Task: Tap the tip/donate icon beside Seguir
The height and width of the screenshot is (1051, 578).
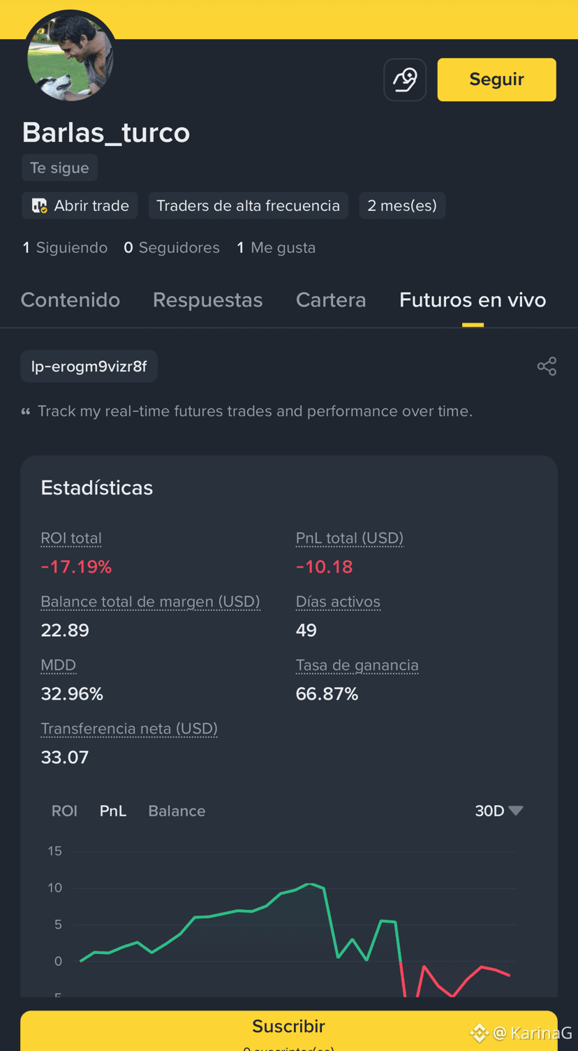Action: click(405, 80)
